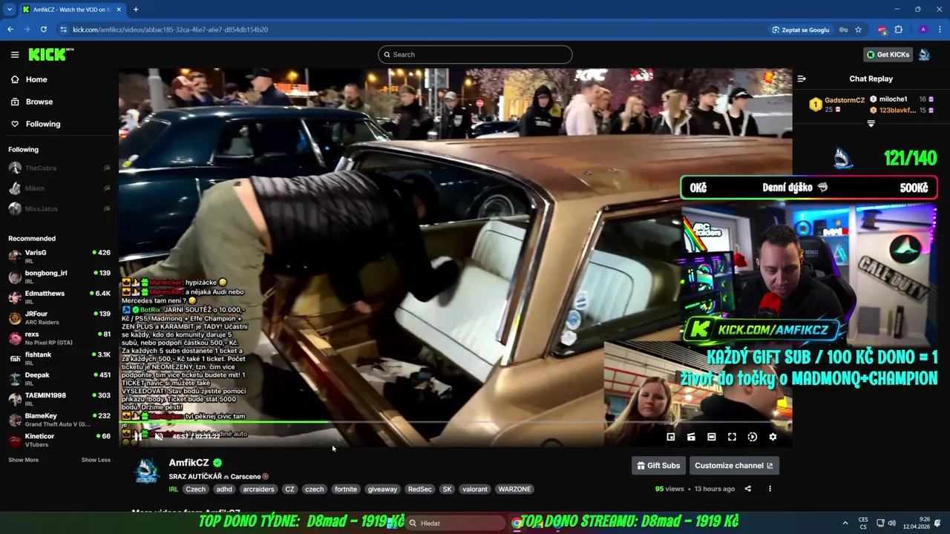Open the Chrome tab search dropdown

pos(10,10)
